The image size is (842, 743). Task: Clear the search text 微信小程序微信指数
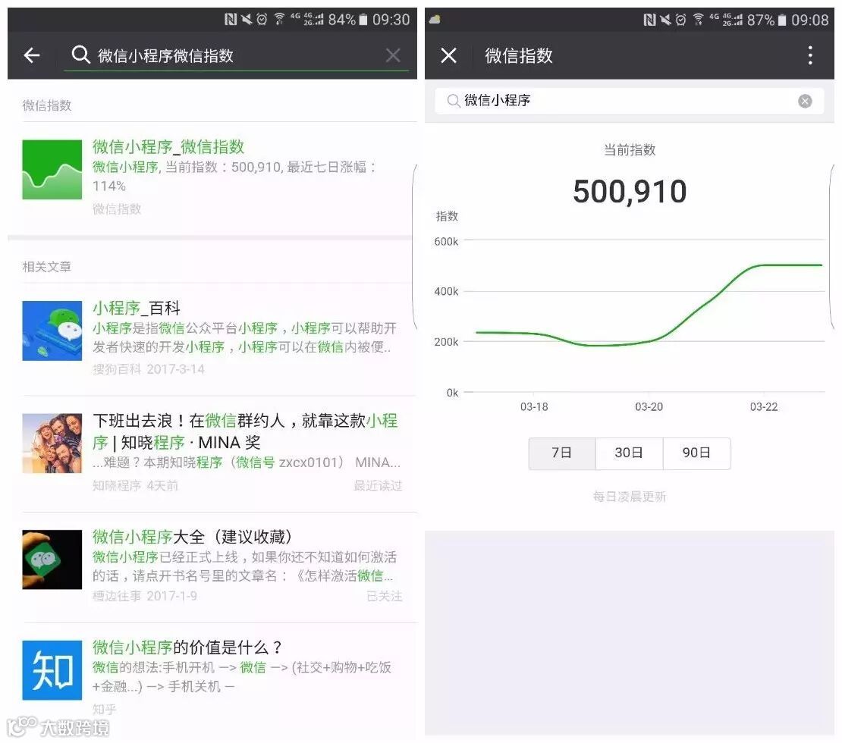[393, 55]
